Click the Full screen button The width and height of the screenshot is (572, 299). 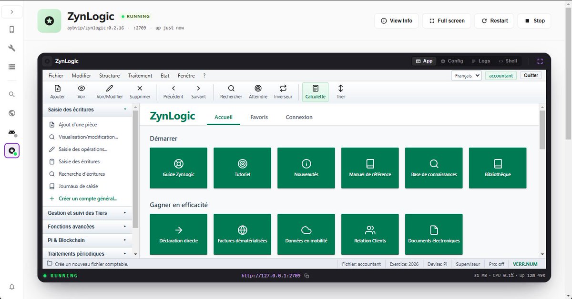(x=447, y=21)
